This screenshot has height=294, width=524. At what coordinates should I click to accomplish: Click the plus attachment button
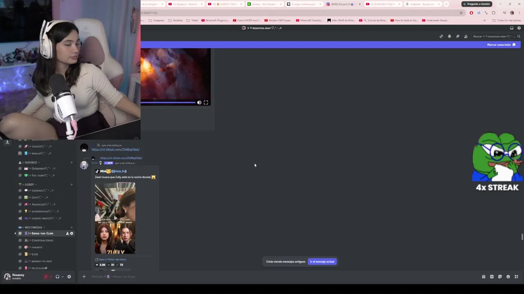point(84,277)
